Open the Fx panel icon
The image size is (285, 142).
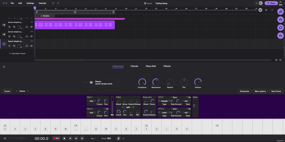(280, 36)
